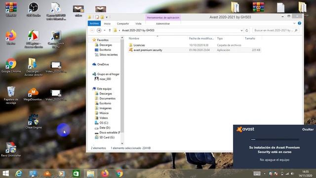Select OneDrive in the navigation pane
Viewport: 316px width, 178px height.
pyautogui.click(x=103, y=64)
